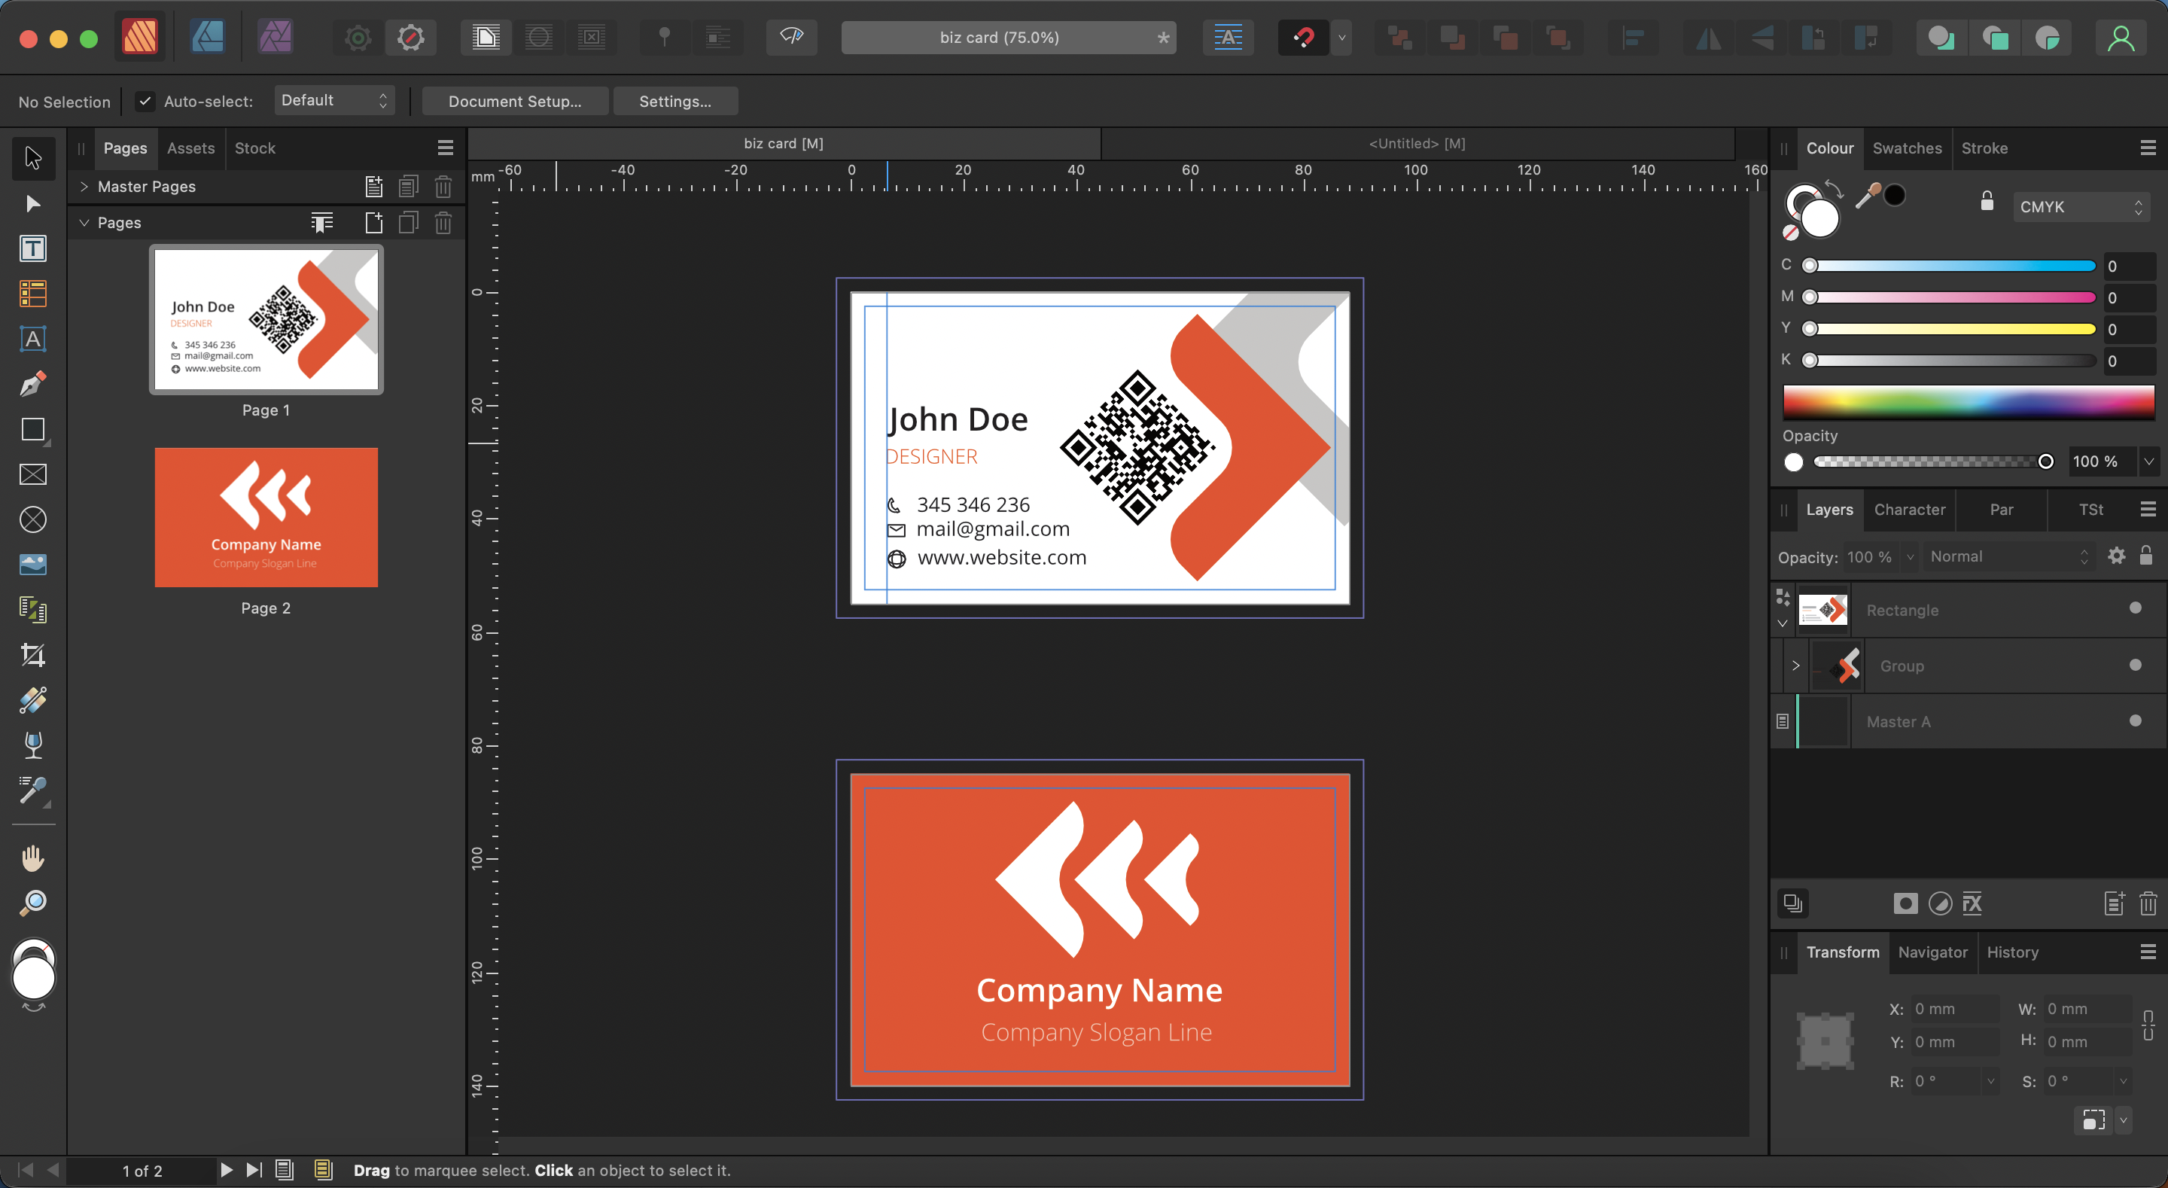
Task: Select the Move tool arrow
Action: click(x=33, y=157)
